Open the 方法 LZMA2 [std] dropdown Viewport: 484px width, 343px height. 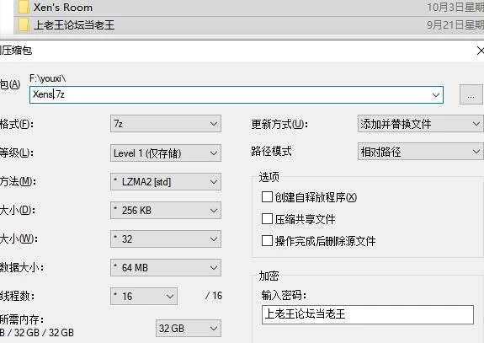point(166,182)
